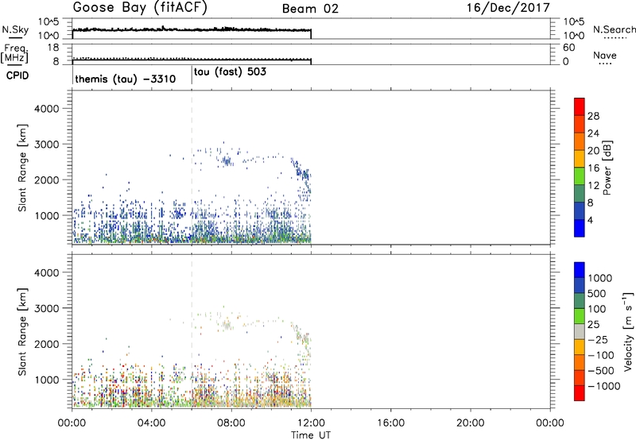This screenshot has width=636, height=440.
Task: Click the '500' Velocity colorbar value
Action: coord(597,293)
